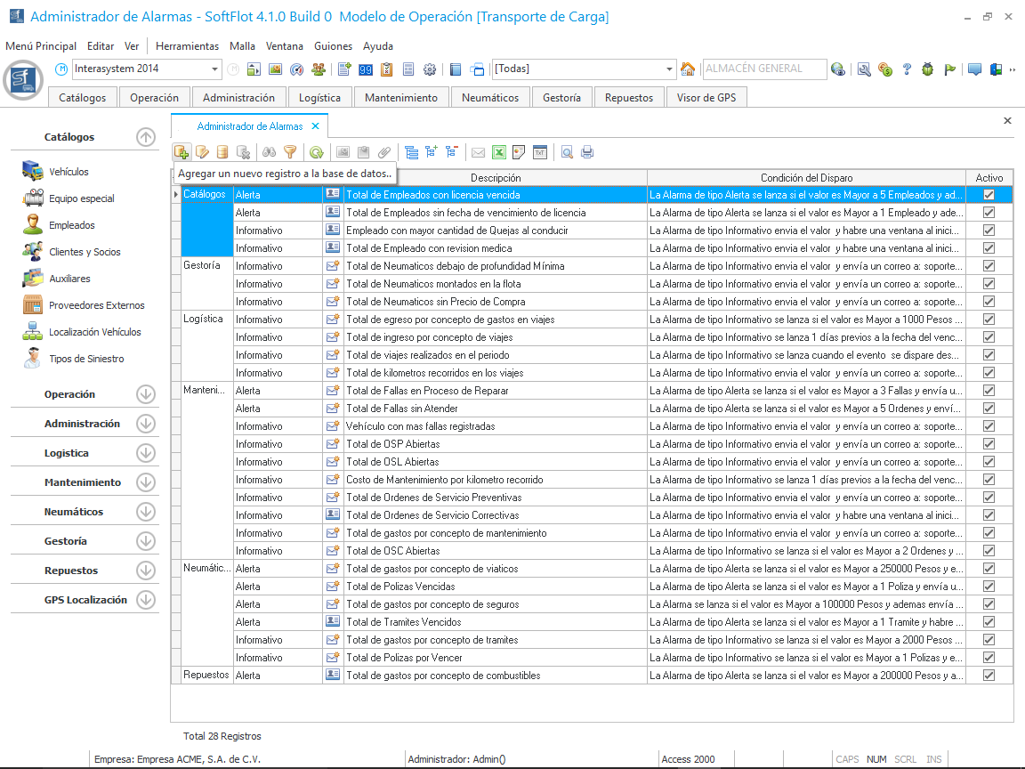Image resolution: width=1025 pixels, height=769 pixels.
Task: Uncheck Activo for Total de Polizas Vencidas
Action: click(x=989, y=587)
